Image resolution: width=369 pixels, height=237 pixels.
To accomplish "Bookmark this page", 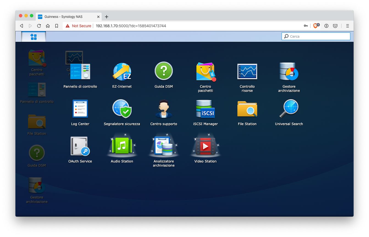I will [x=57, y=26].
